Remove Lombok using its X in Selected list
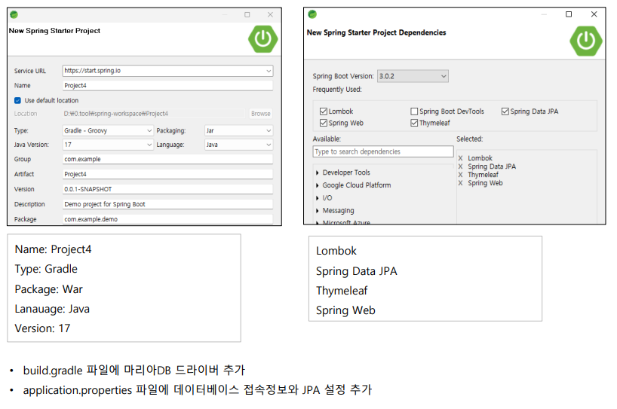This screenshot has width=617, height=409. click(x=460, y=158)
